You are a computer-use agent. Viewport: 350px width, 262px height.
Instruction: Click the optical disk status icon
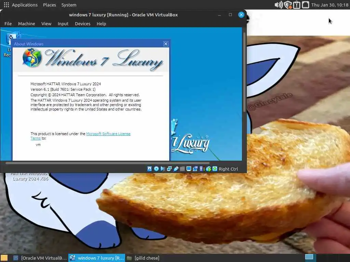point(156,169)
